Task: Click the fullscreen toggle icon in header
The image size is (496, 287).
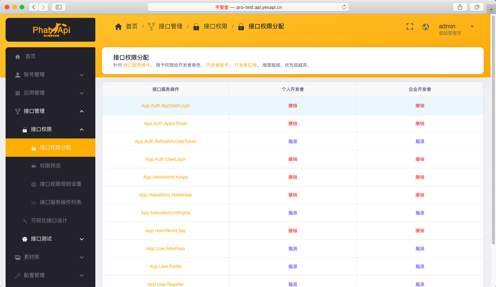Action: tap(410, 26)
